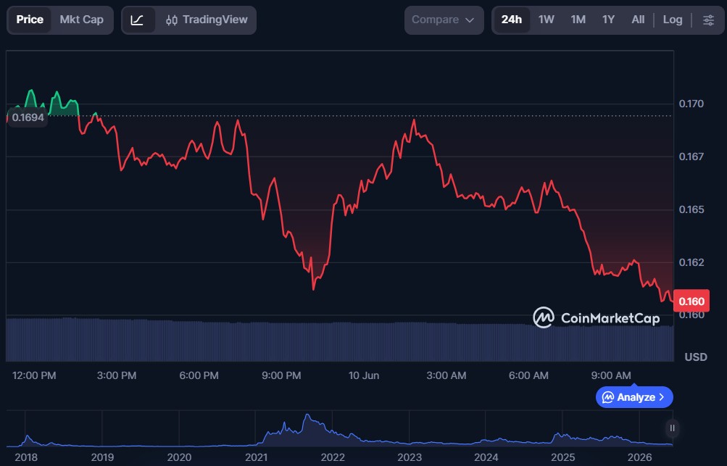Viewport: 727px width, 466px height.
Task: Click 2022 on the history timeline
Action: pyautogui.click(x=333, y=457)
